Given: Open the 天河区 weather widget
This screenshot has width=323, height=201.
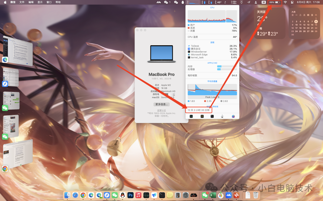Looking at the screenshot, I should click(x=269, y=23).
